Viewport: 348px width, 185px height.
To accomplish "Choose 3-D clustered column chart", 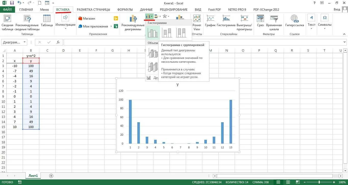I will pos(153,53).
